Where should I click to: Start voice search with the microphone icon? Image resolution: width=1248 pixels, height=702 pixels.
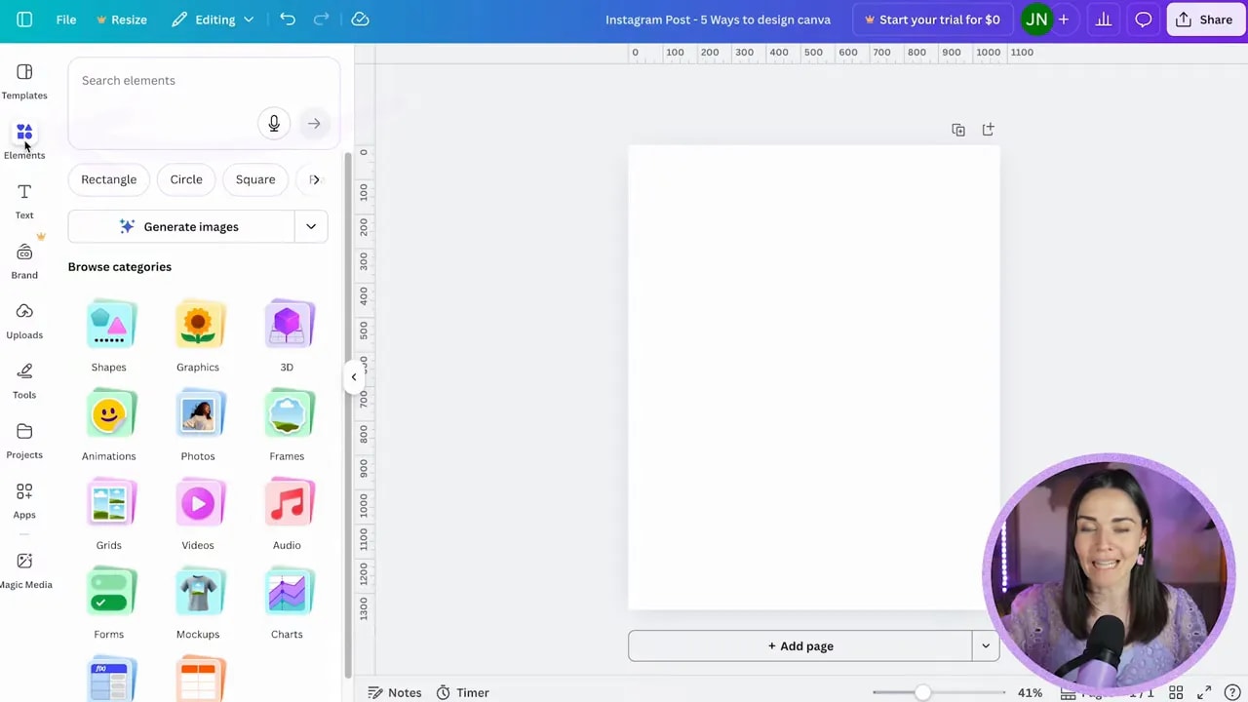coord(274,123)
